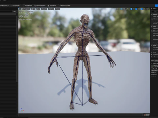Toggle scale snapping in viewport toolbar
Image resolution: width=158 pixels, height=118 pixels.
click(x=142, y=9)
